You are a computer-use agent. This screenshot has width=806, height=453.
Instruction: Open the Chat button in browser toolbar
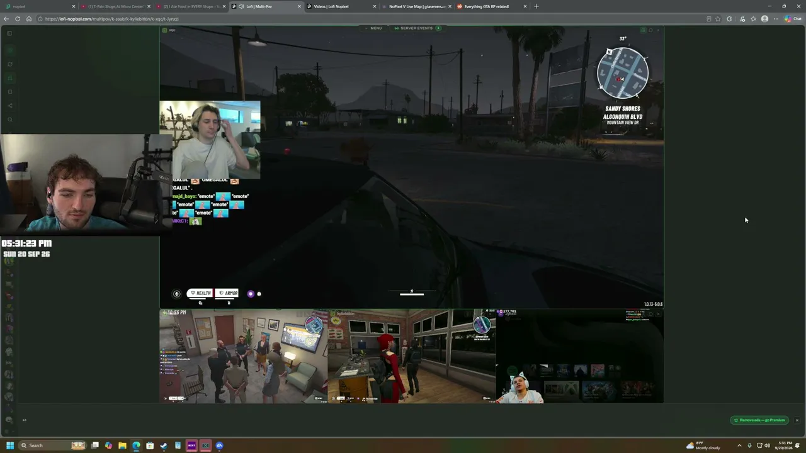point(792,19)
